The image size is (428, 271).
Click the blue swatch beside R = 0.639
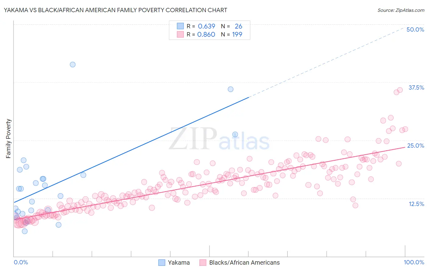[x=181, y=26]
